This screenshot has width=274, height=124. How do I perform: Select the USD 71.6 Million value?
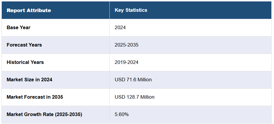click(x=133, y=80)
